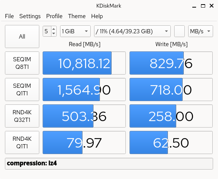This screenshot has width=218, height=179.
Task: Open the 1 GiB file size dropdown
Action: pos(75,31)
